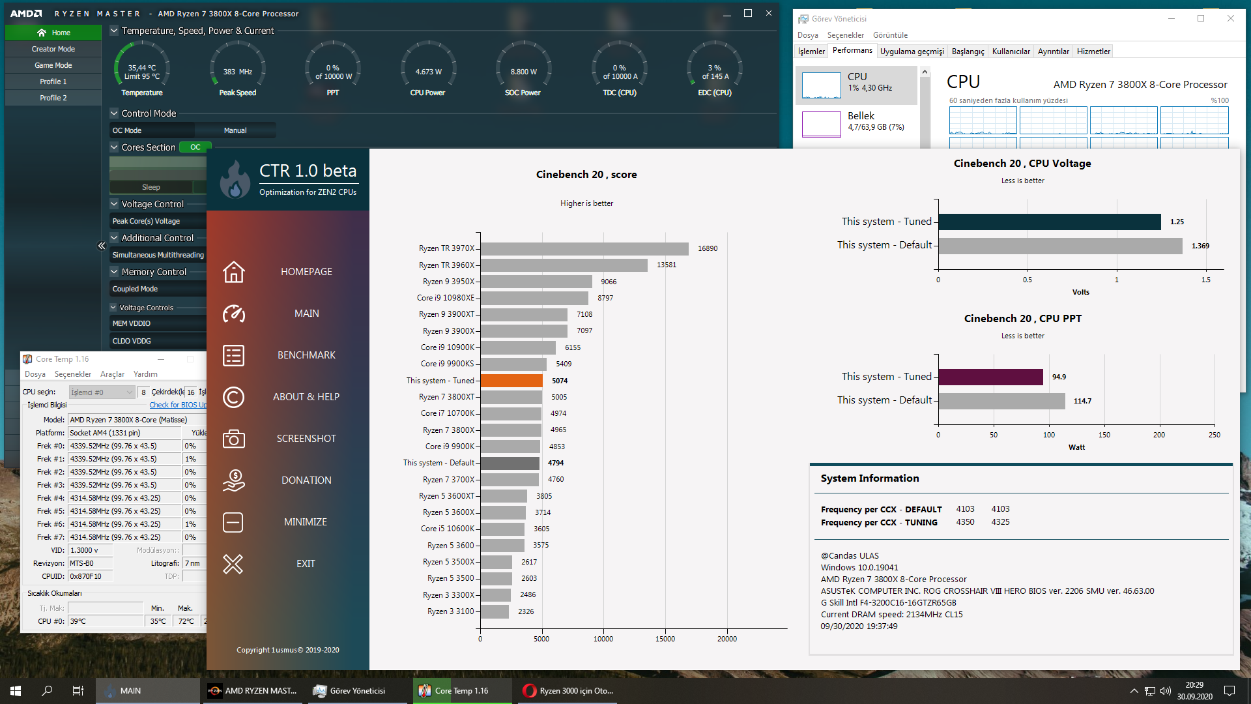Click the CTR flame logo
Screen dimensions: 1251x704
235,180
